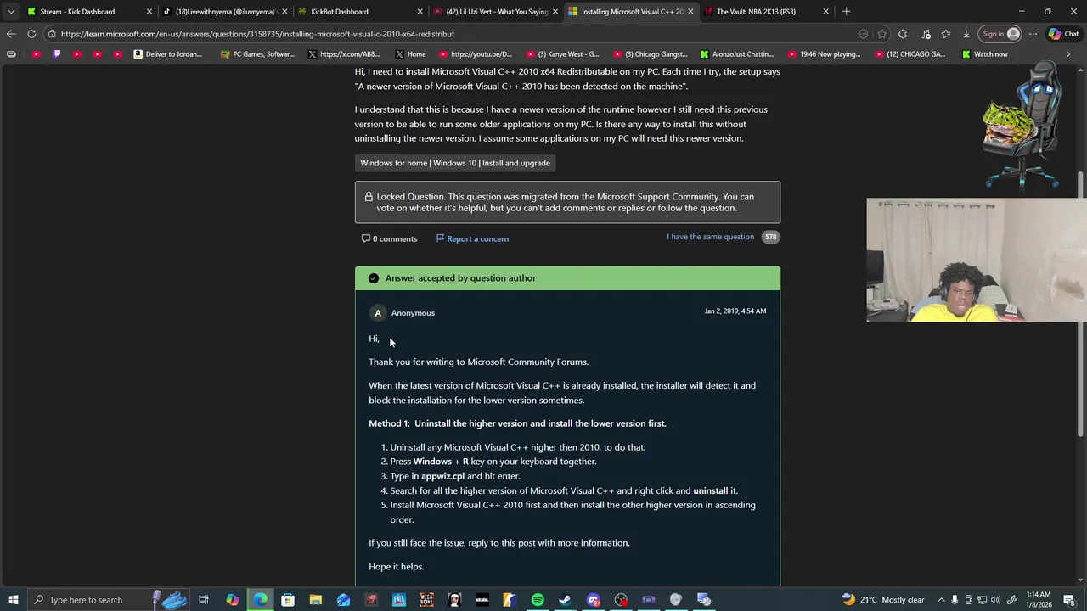Open AlonzoJust Chattin bookmark
The height and width of the screenshot is (611, 1087).
tap(736, 54)
